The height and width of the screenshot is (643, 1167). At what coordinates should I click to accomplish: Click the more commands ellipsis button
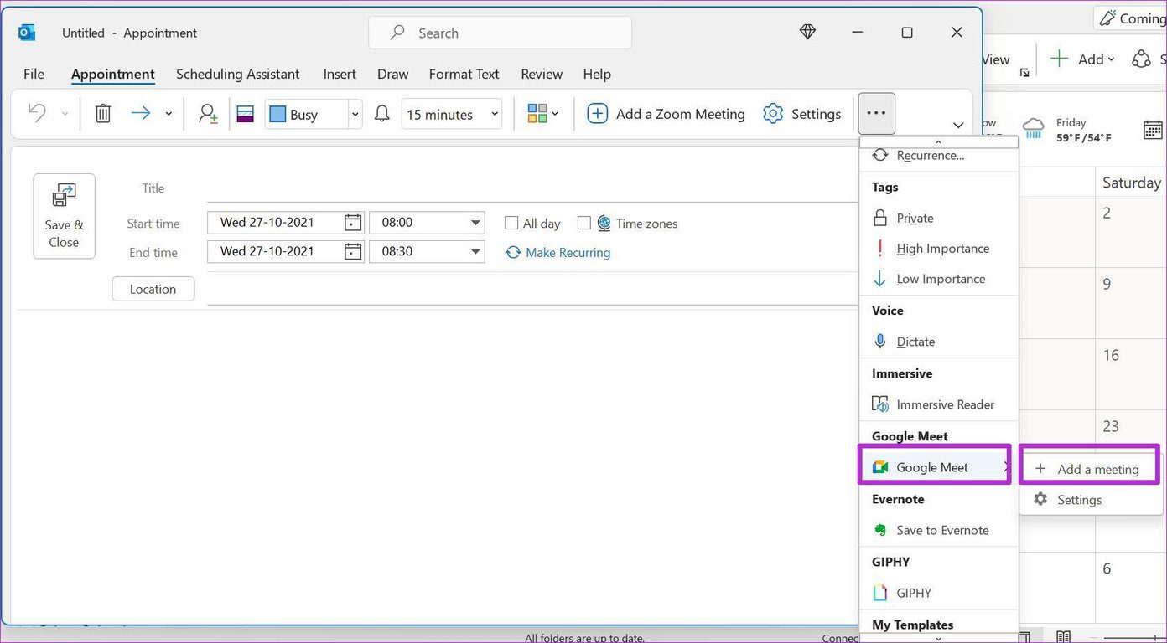876,113
